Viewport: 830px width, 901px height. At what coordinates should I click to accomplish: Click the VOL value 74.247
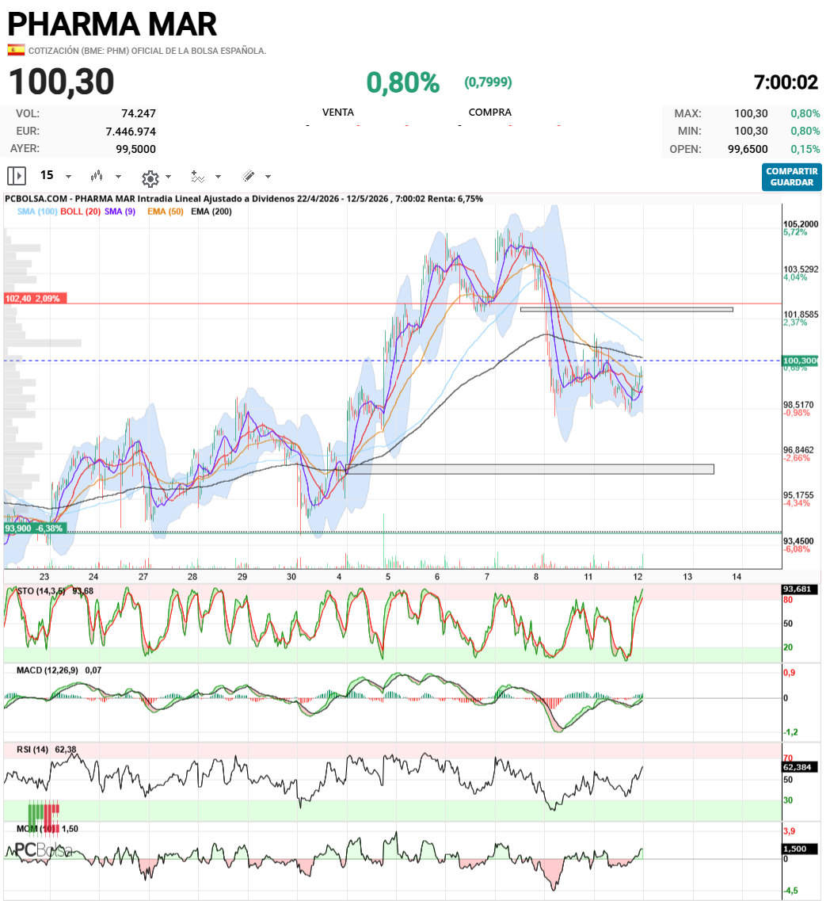tap(139, 113)
